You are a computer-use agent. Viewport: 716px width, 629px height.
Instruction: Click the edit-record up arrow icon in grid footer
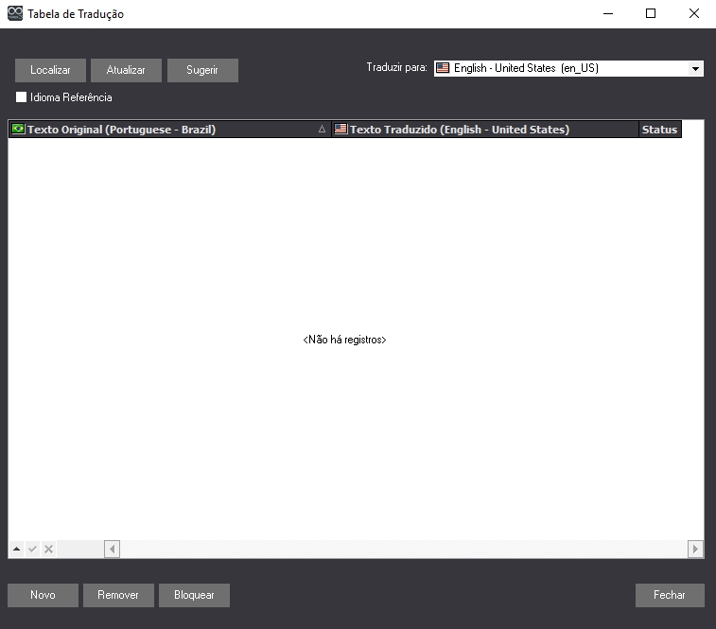tap(16, 549)
